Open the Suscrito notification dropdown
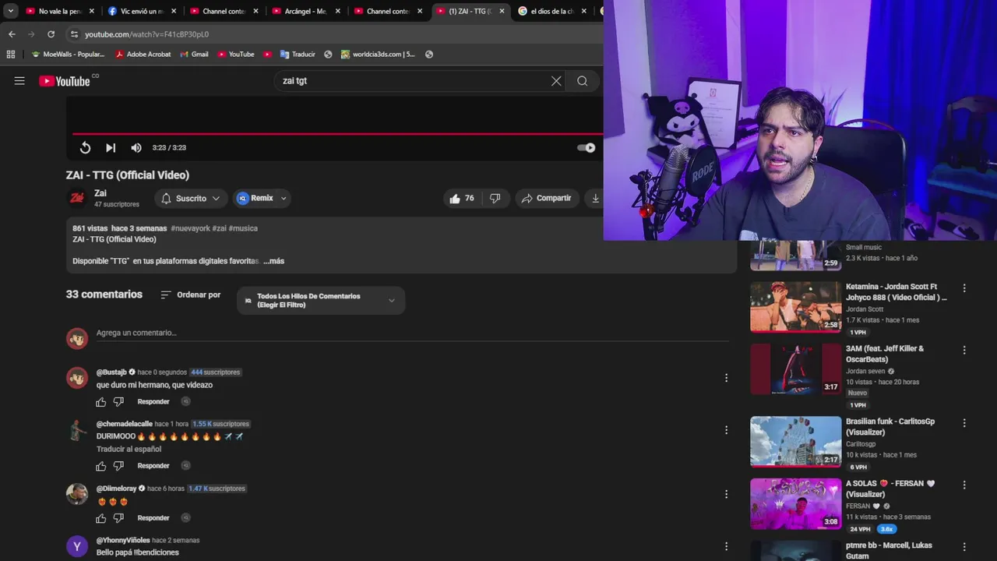The height and width of the screenshot is (561, 997). [191, 199]
